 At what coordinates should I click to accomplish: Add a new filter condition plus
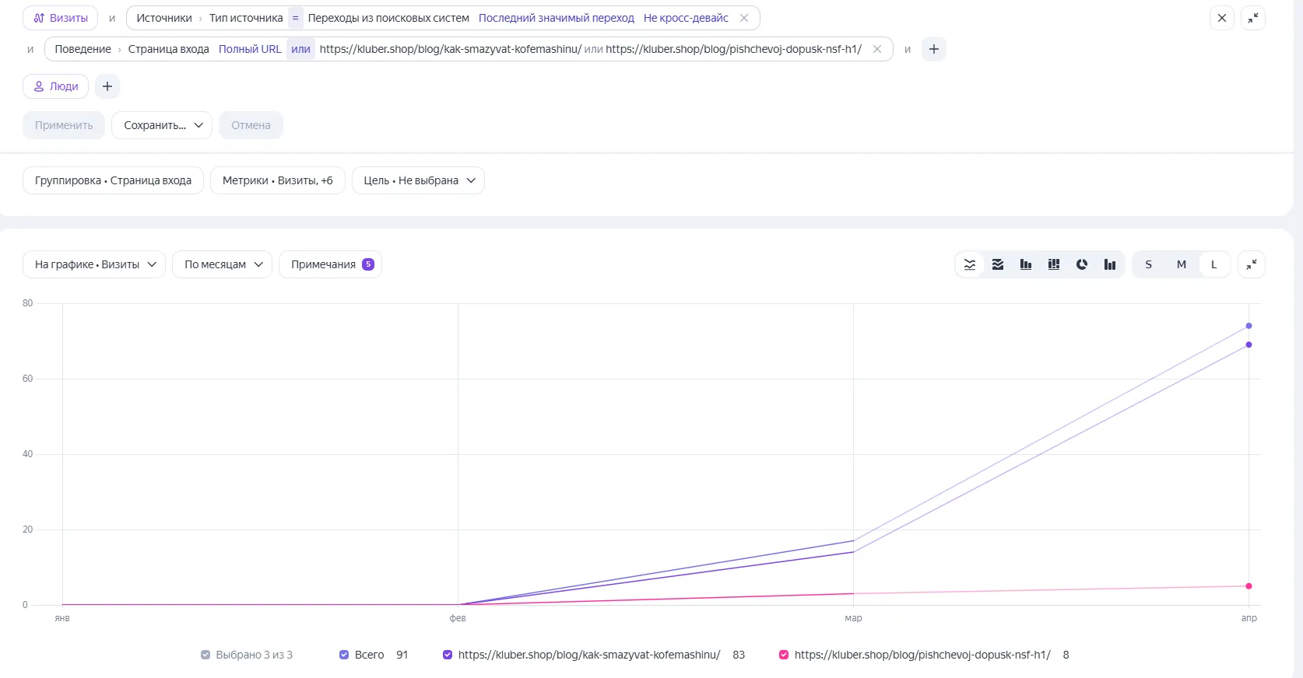pyautogui.click(x=934, y=49)
